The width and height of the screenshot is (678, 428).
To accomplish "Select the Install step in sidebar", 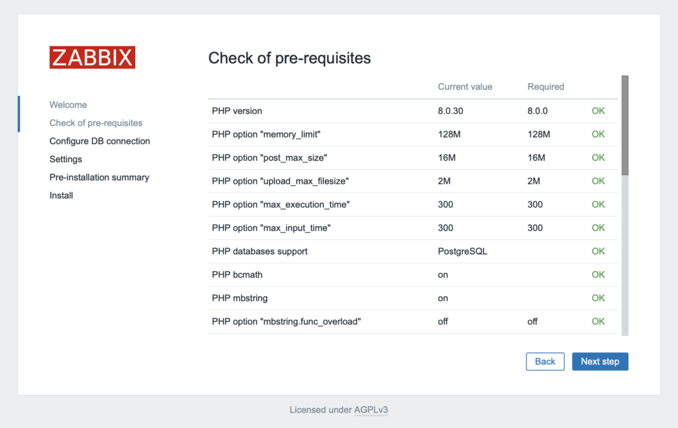I will (61, 196).
